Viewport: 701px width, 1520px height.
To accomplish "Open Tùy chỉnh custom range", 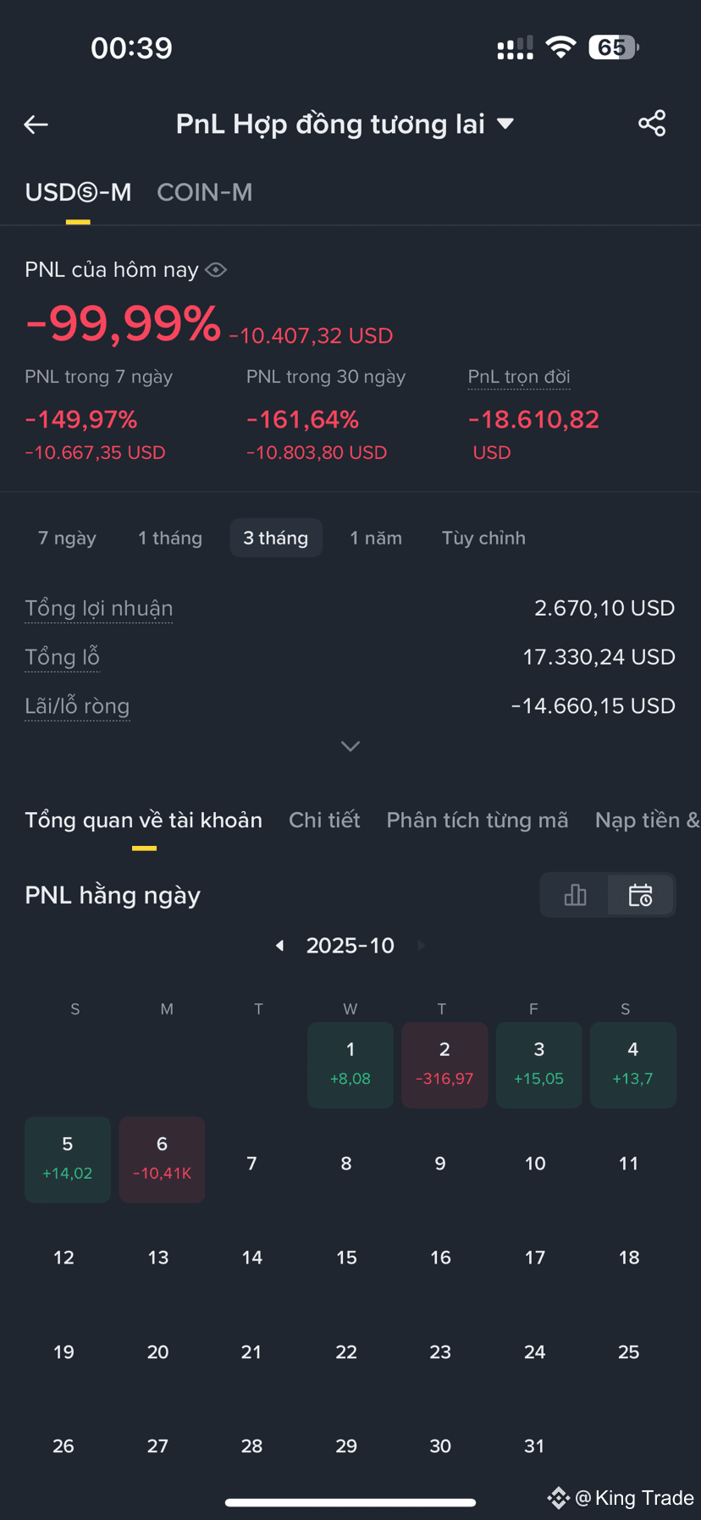I will click(483, 538).
